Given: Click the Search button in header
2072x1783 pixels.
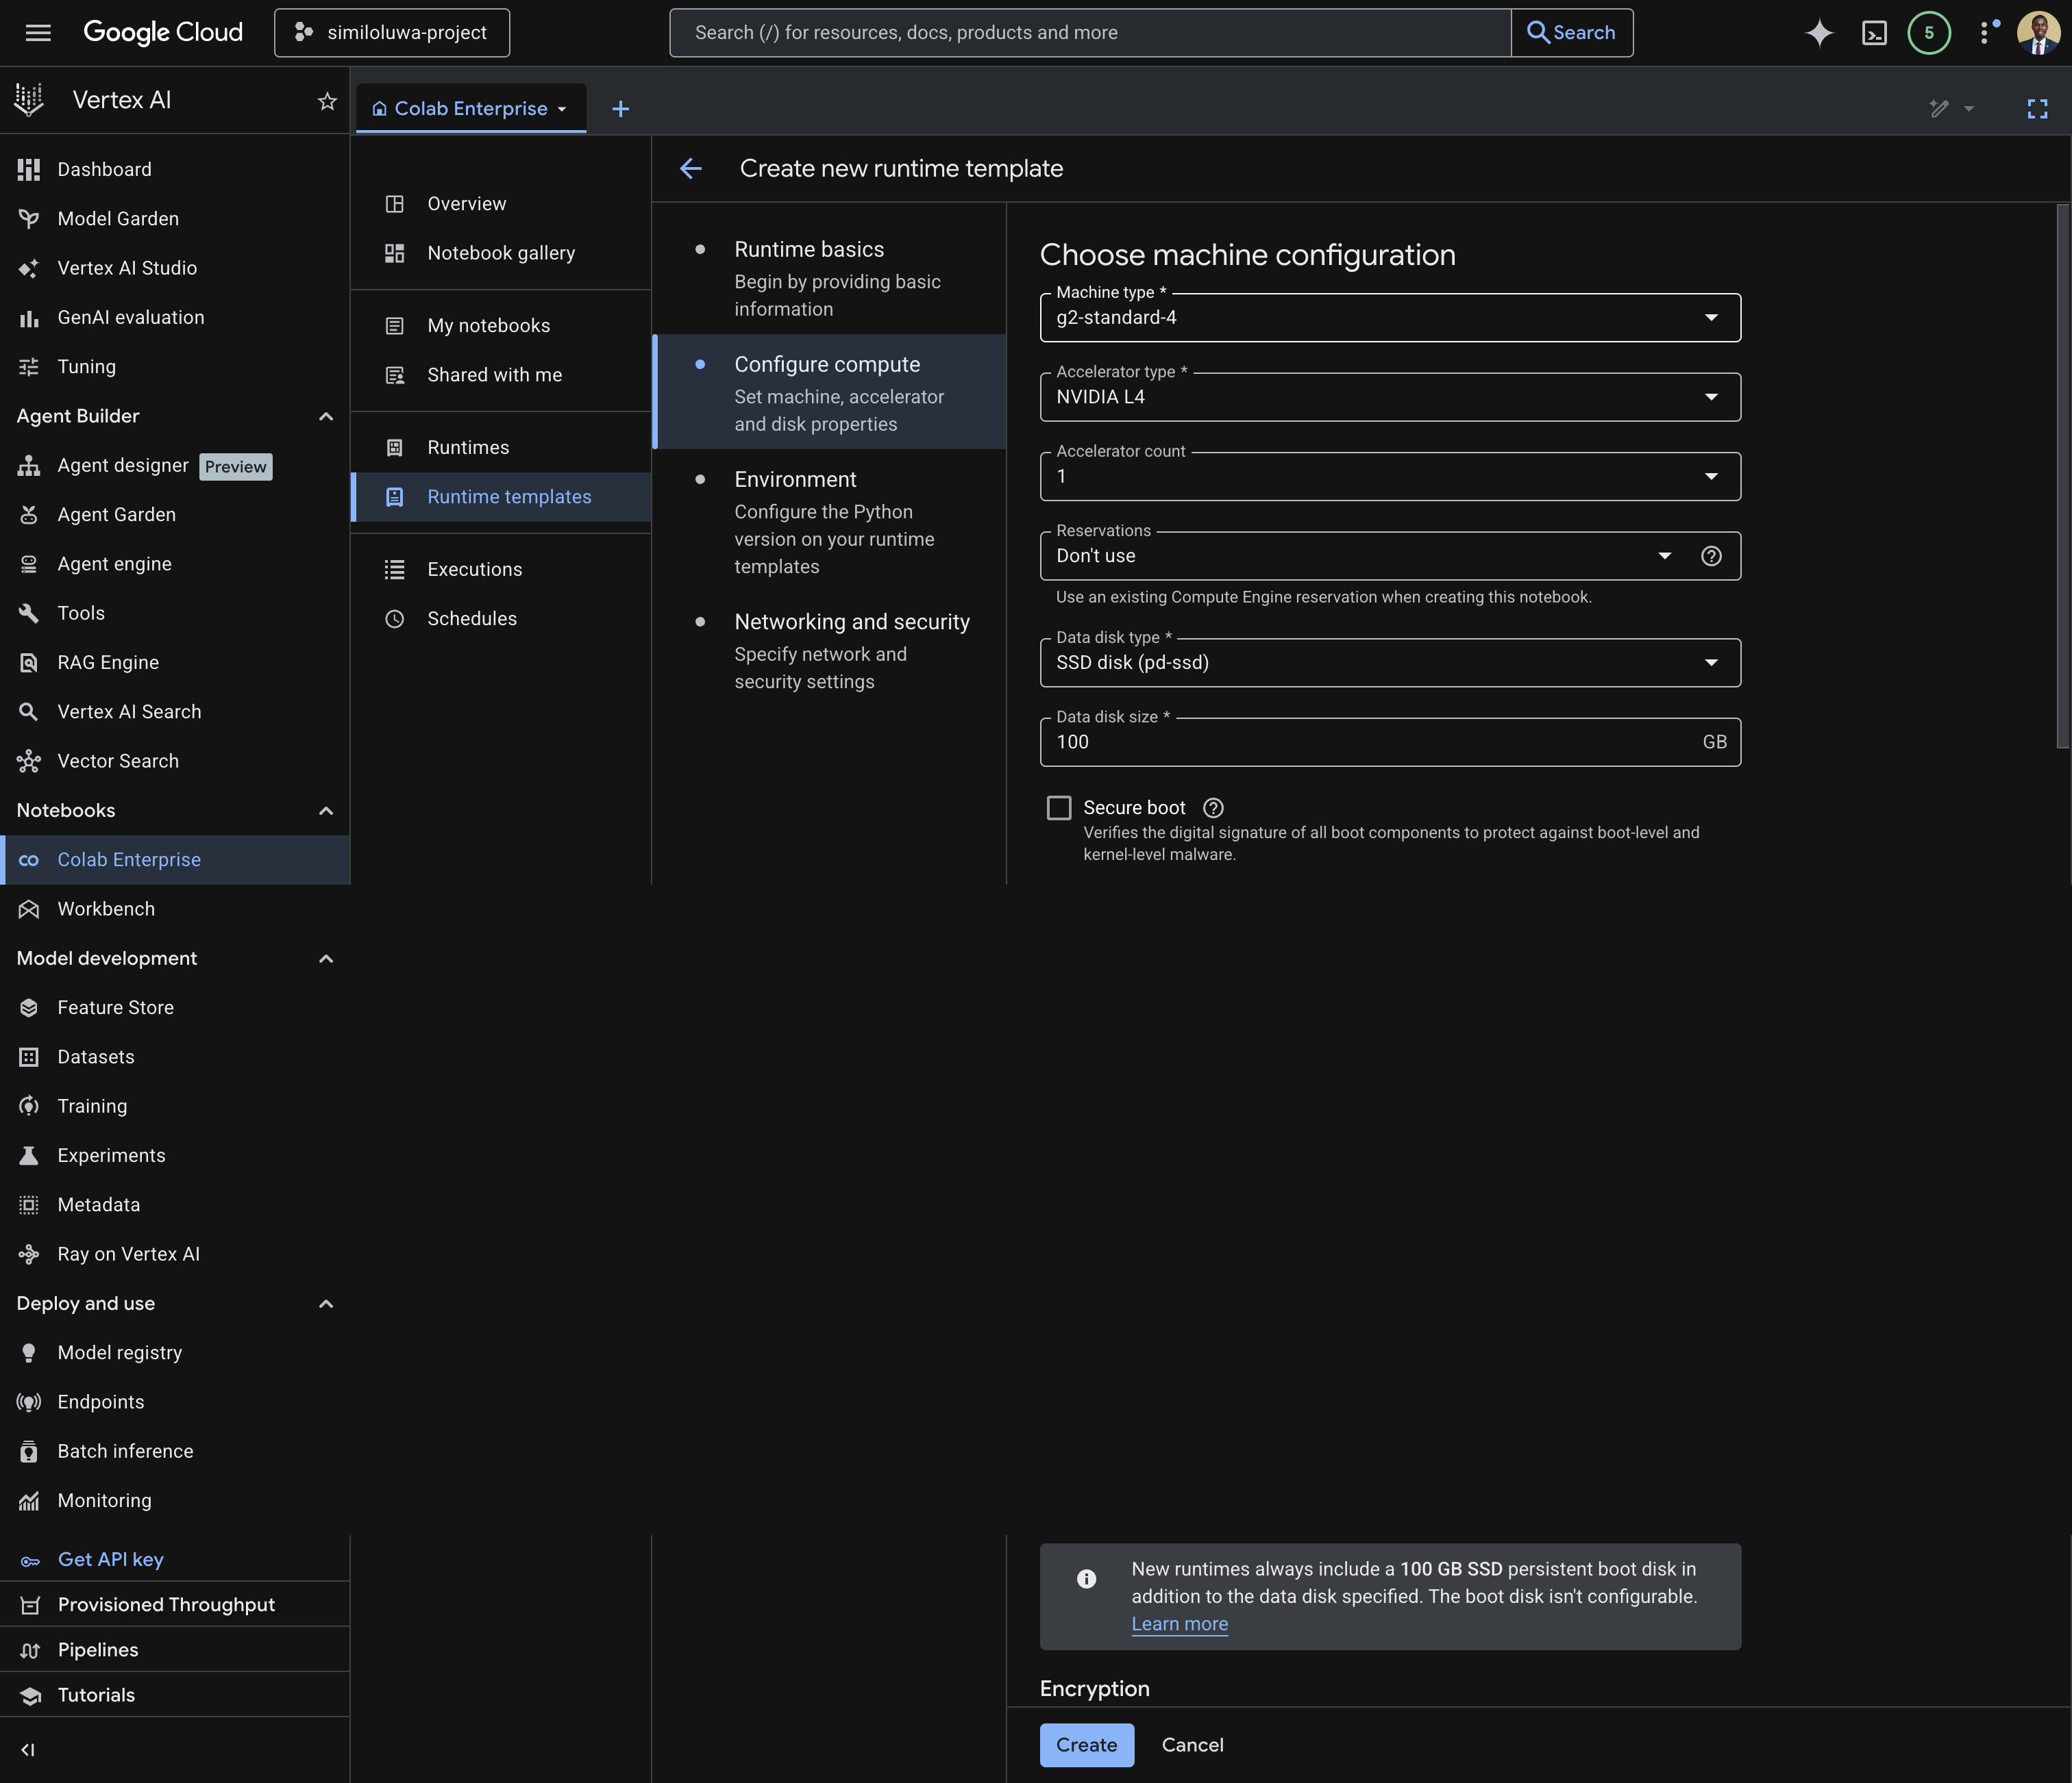Looking at the screenshot, I should click(1571, 33).
